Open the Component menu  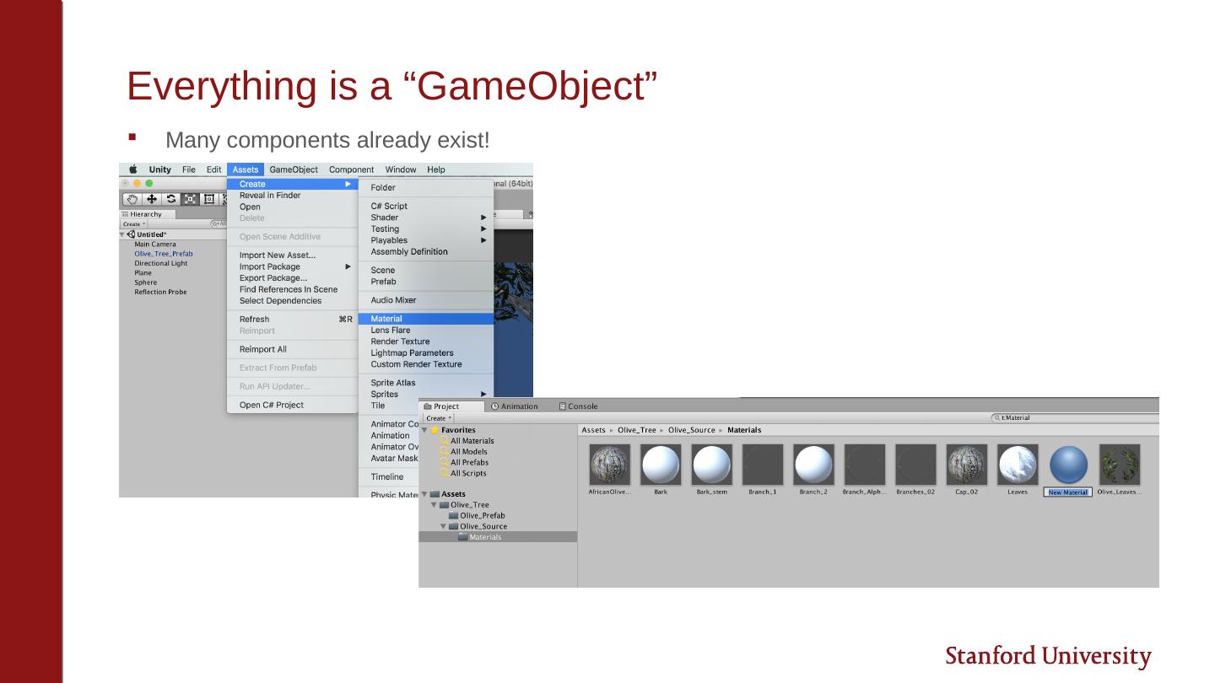click(352, 169)
